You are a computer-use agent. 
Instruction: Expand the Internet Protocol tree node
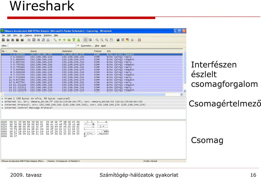point(2,105)
